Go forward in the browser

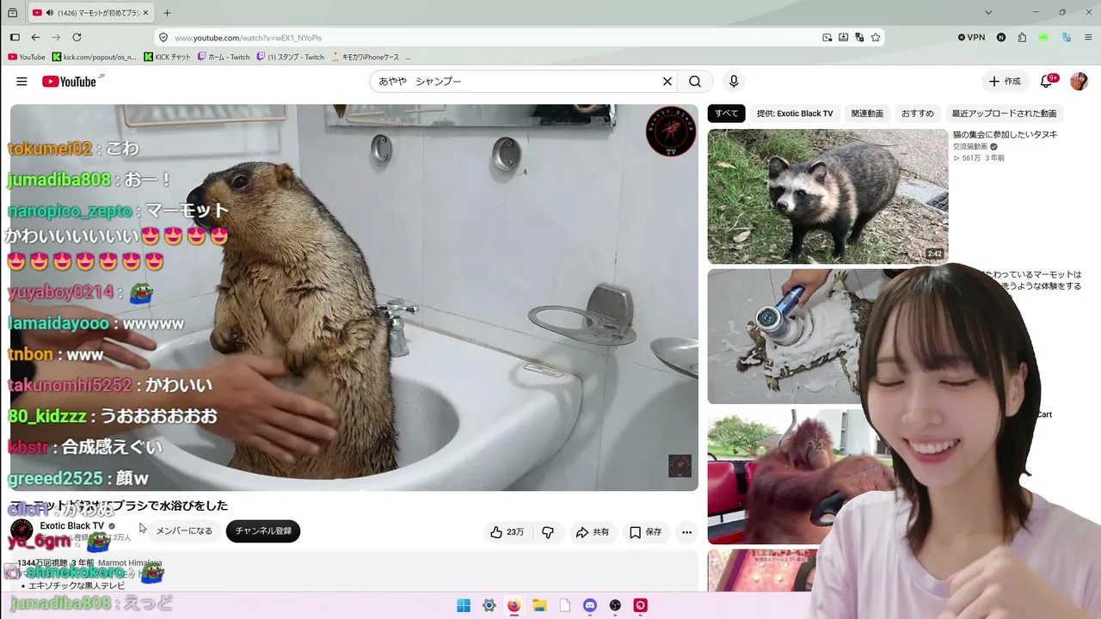point(56,38)
